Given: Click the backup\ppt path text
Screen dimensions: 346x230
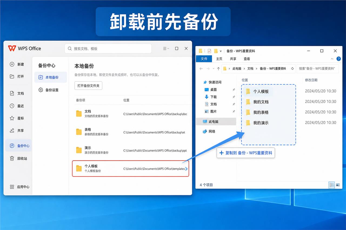Looking at the screenshot, I should coord(155,150).
